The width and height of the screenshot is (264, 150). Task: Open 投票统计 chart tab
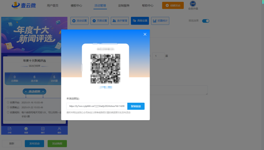(x=160, y=21)
